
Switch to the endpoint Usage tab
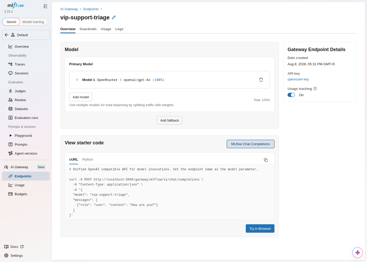click(106, 29)
